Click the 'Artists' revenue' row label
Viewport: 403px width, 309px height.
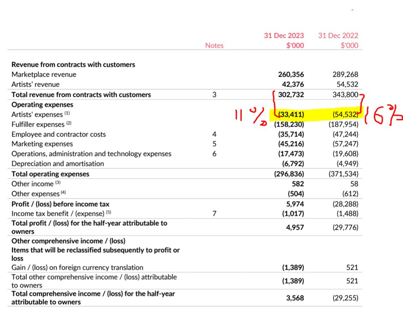36,84
